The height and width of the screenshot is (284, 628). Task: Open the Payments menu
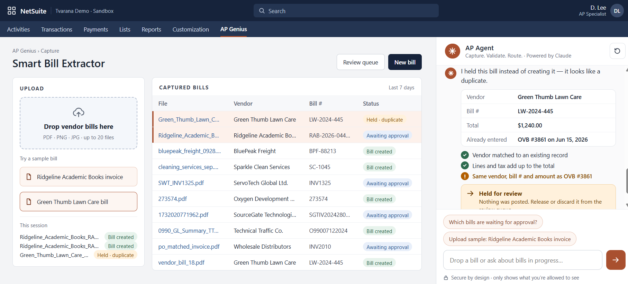(x=95, y=29)
